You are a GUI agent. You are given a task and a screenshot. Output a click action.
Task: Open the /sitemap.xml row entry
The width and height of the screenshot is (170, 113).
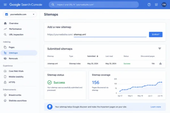[52, 64]
